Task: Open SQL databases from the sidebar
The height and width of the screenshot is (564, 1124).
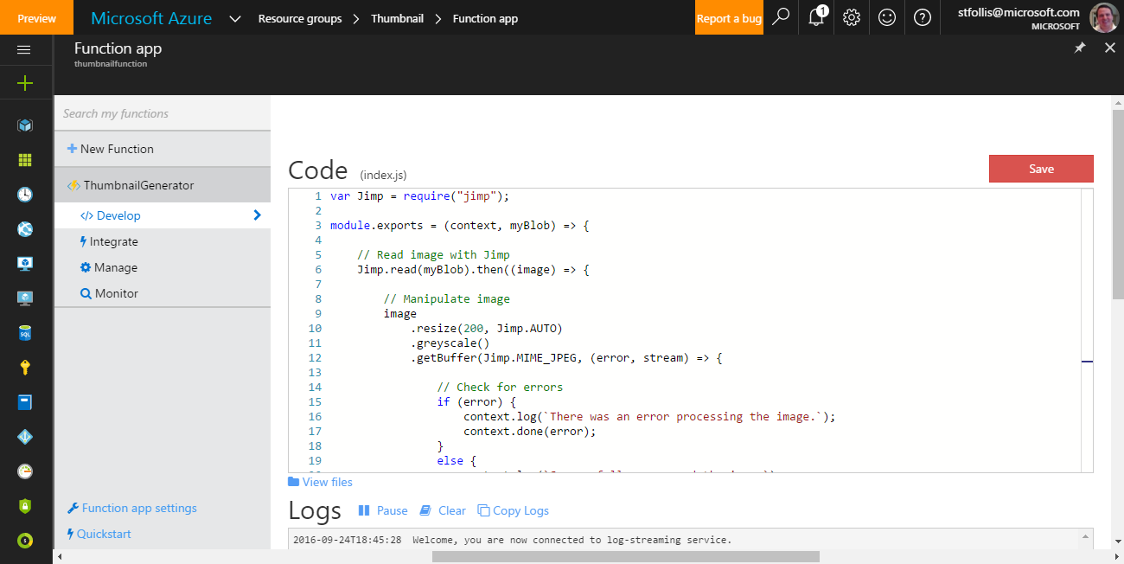Action: (24, 333)
